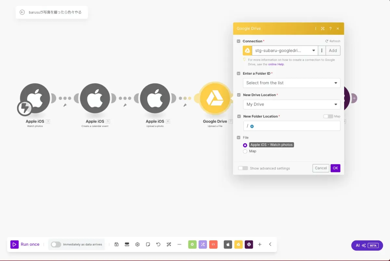This screenshot has width=390, height=261.
Task: Open the three-dot more menu in the bottom toolbar
Action: coord(179,244)
